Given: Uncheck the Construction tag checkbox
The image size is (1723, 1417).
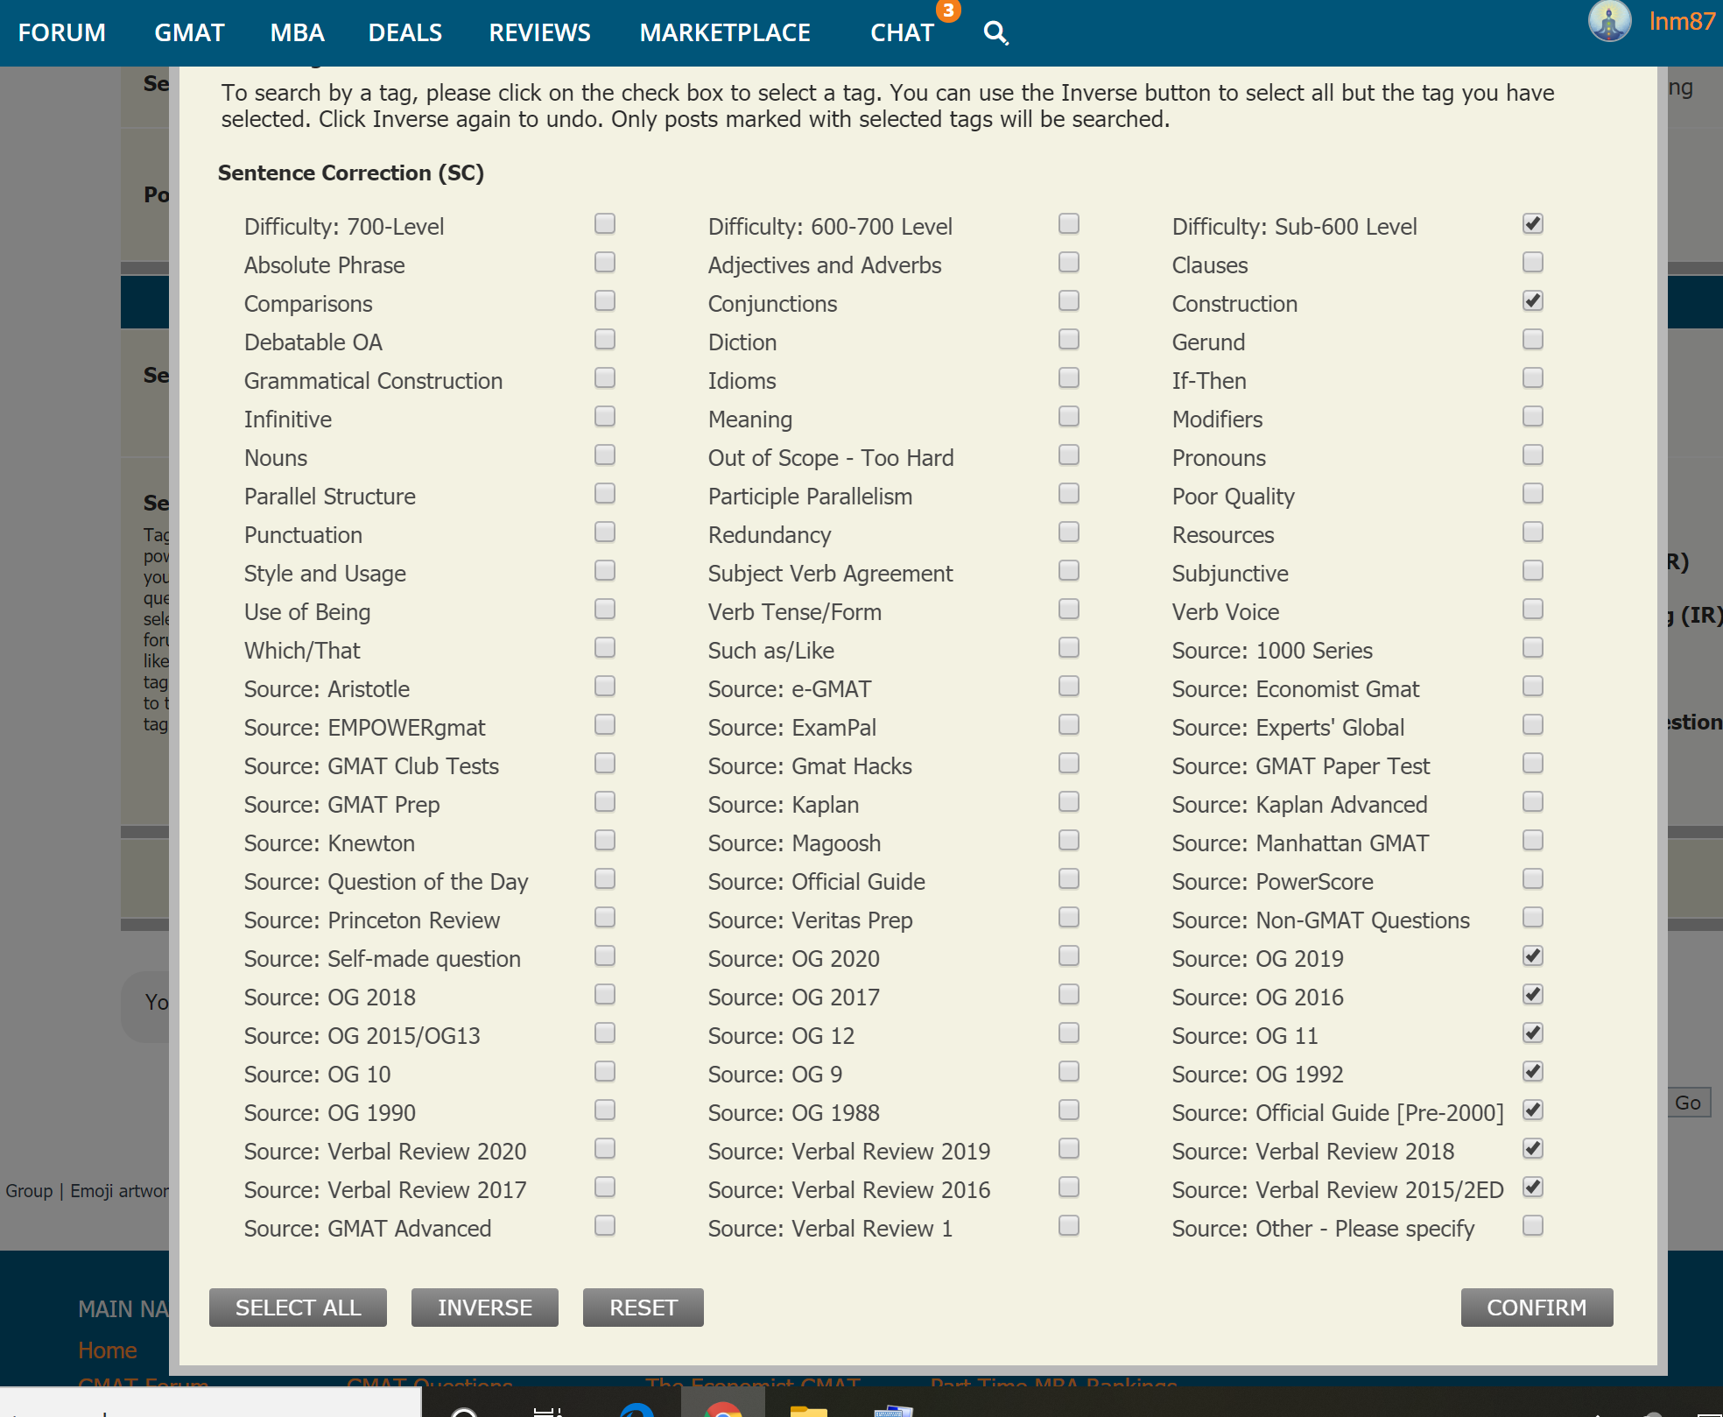Looking at the screenshot, I should click(1532, 301).
